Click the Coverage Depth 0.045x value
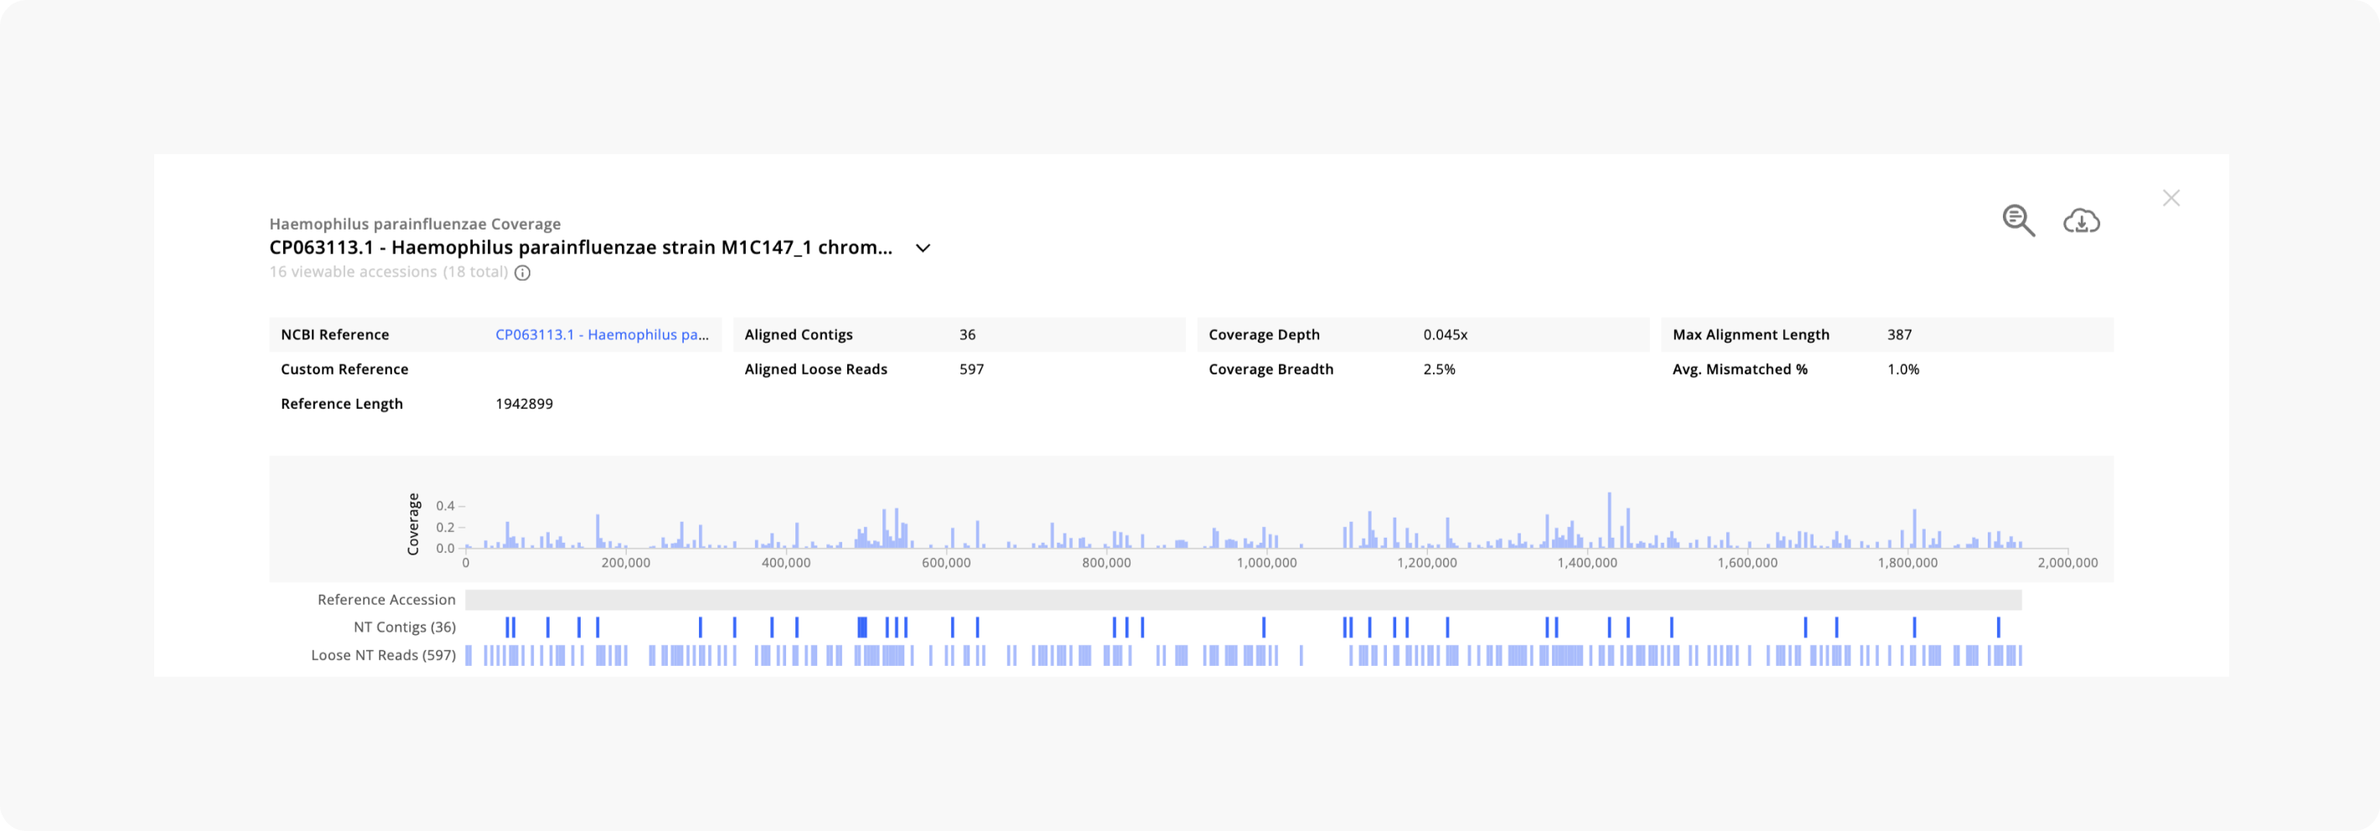Viewport: 2380px width, 831px height. pyautogui.click(x=1445, y=334)
